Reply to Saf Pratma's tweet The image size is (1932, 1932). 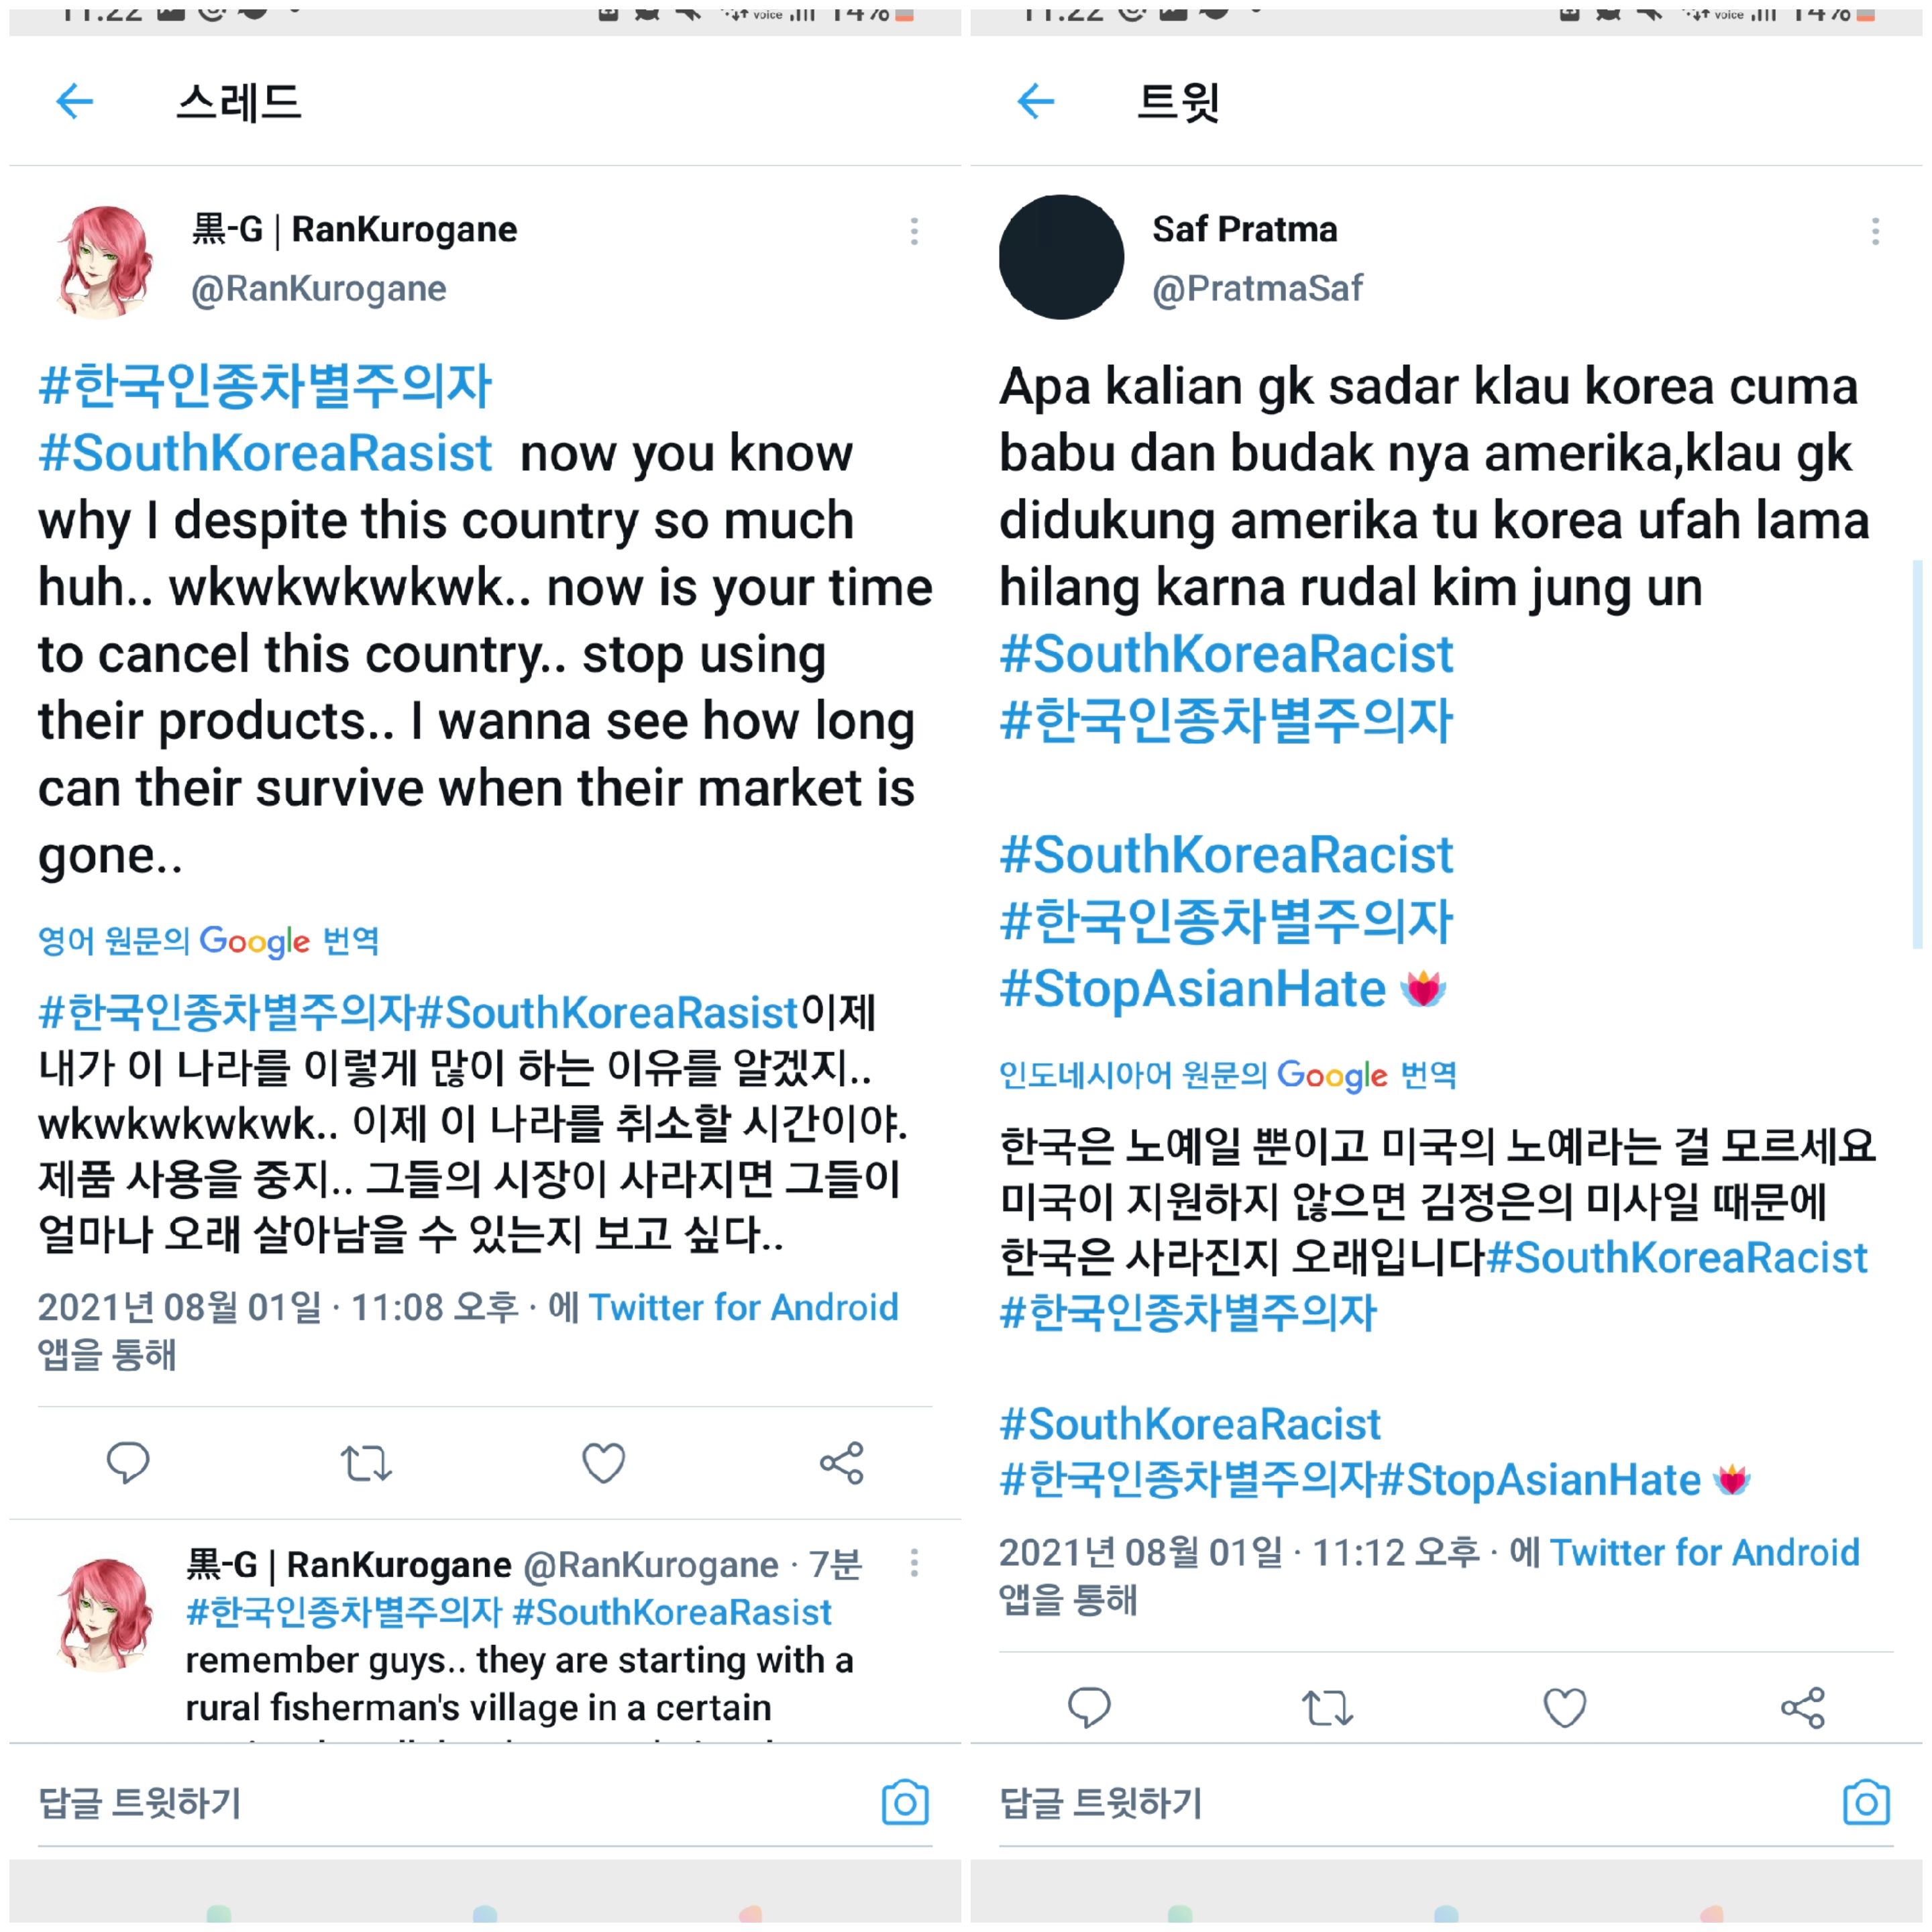tap(1089, 1708)
